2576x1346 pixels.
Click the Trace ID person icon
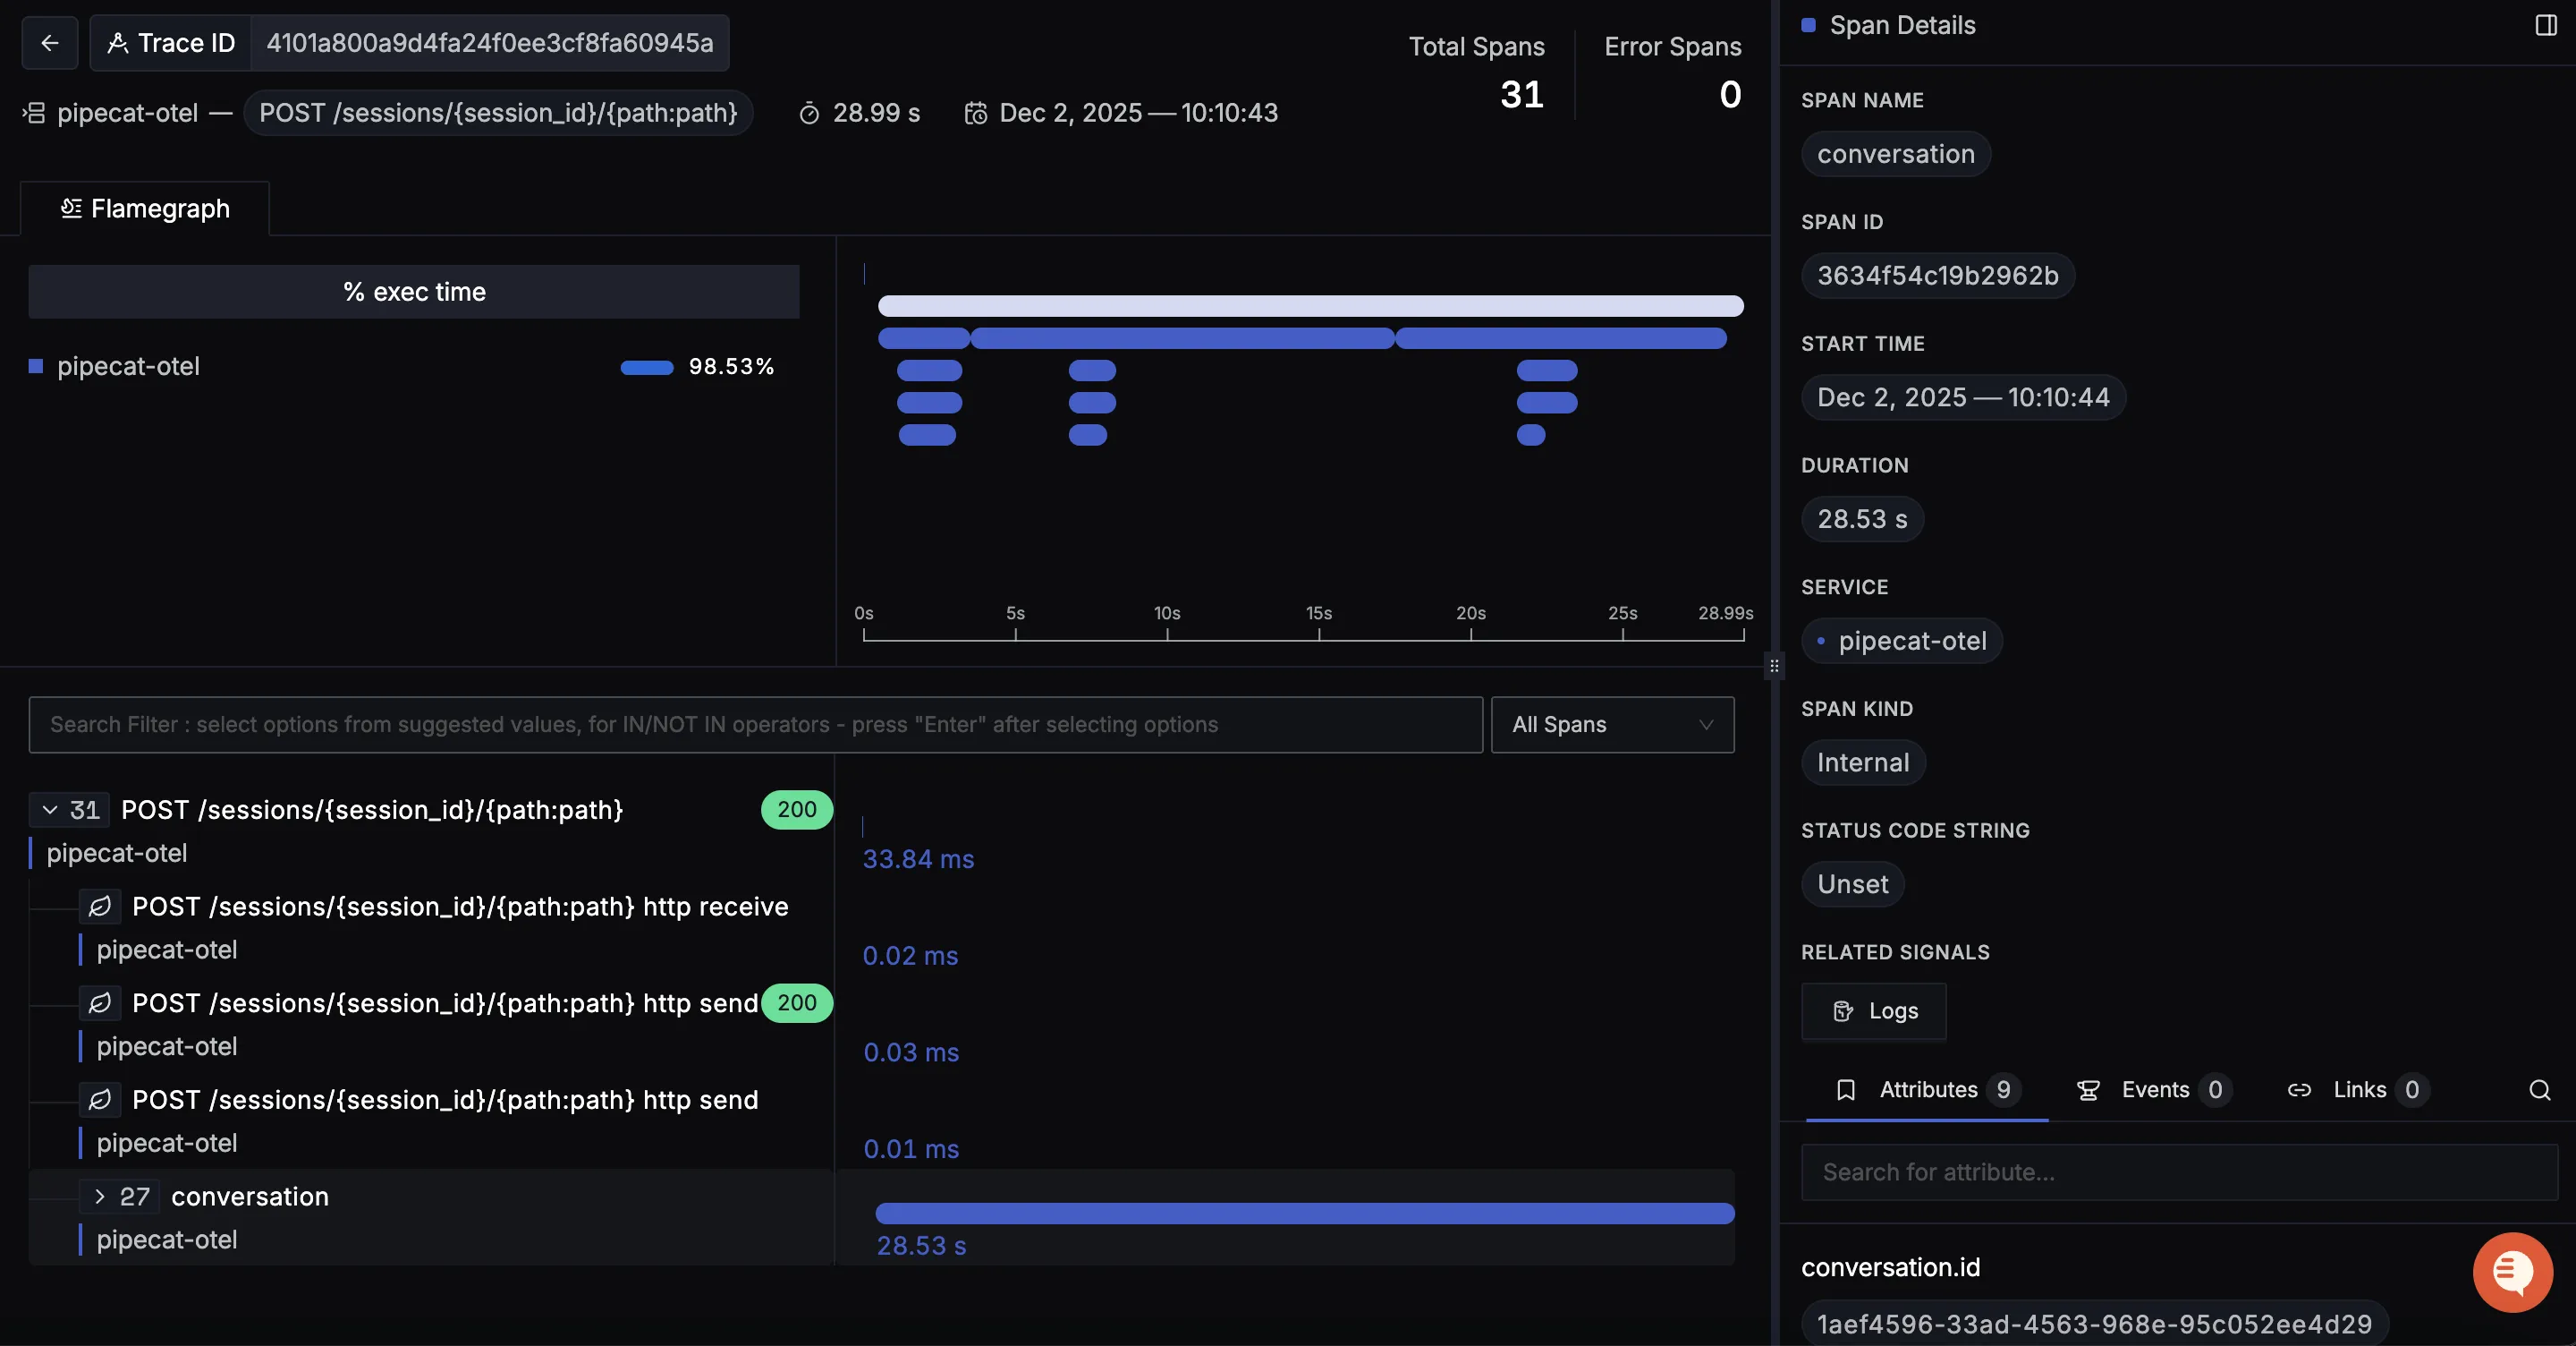(x=118, y=43)
